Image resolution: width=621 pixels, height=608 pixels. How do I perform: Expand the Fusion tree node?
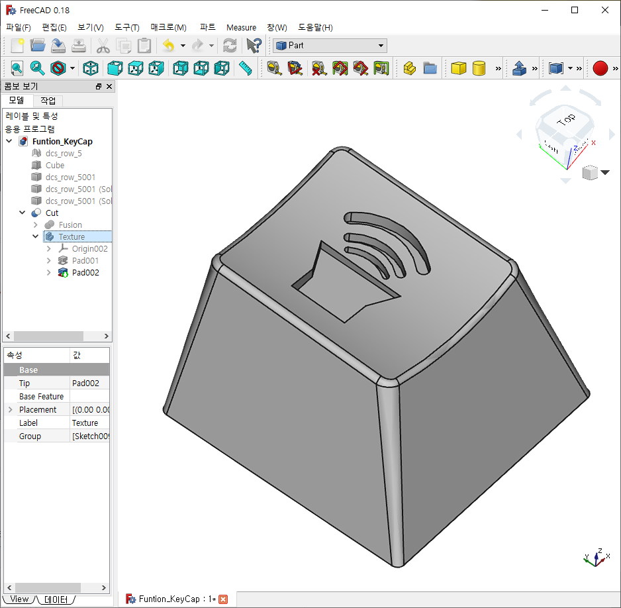click(x=35, y=225)
